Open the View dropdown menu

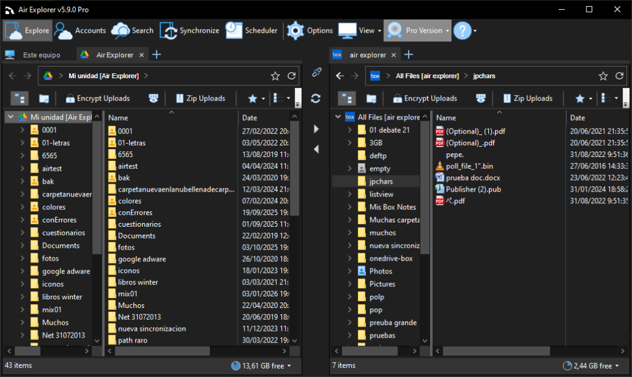[360, 31]
